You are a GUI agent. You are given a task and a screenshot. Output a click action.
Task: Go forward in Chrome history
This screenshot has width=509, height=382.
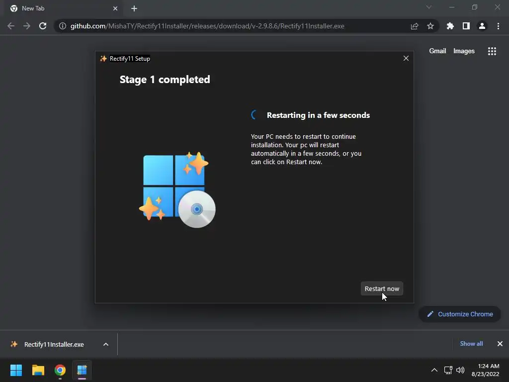click(x=27, y=26)
